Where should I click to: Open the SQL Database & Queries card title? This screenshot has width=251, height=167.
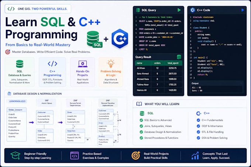20,73
